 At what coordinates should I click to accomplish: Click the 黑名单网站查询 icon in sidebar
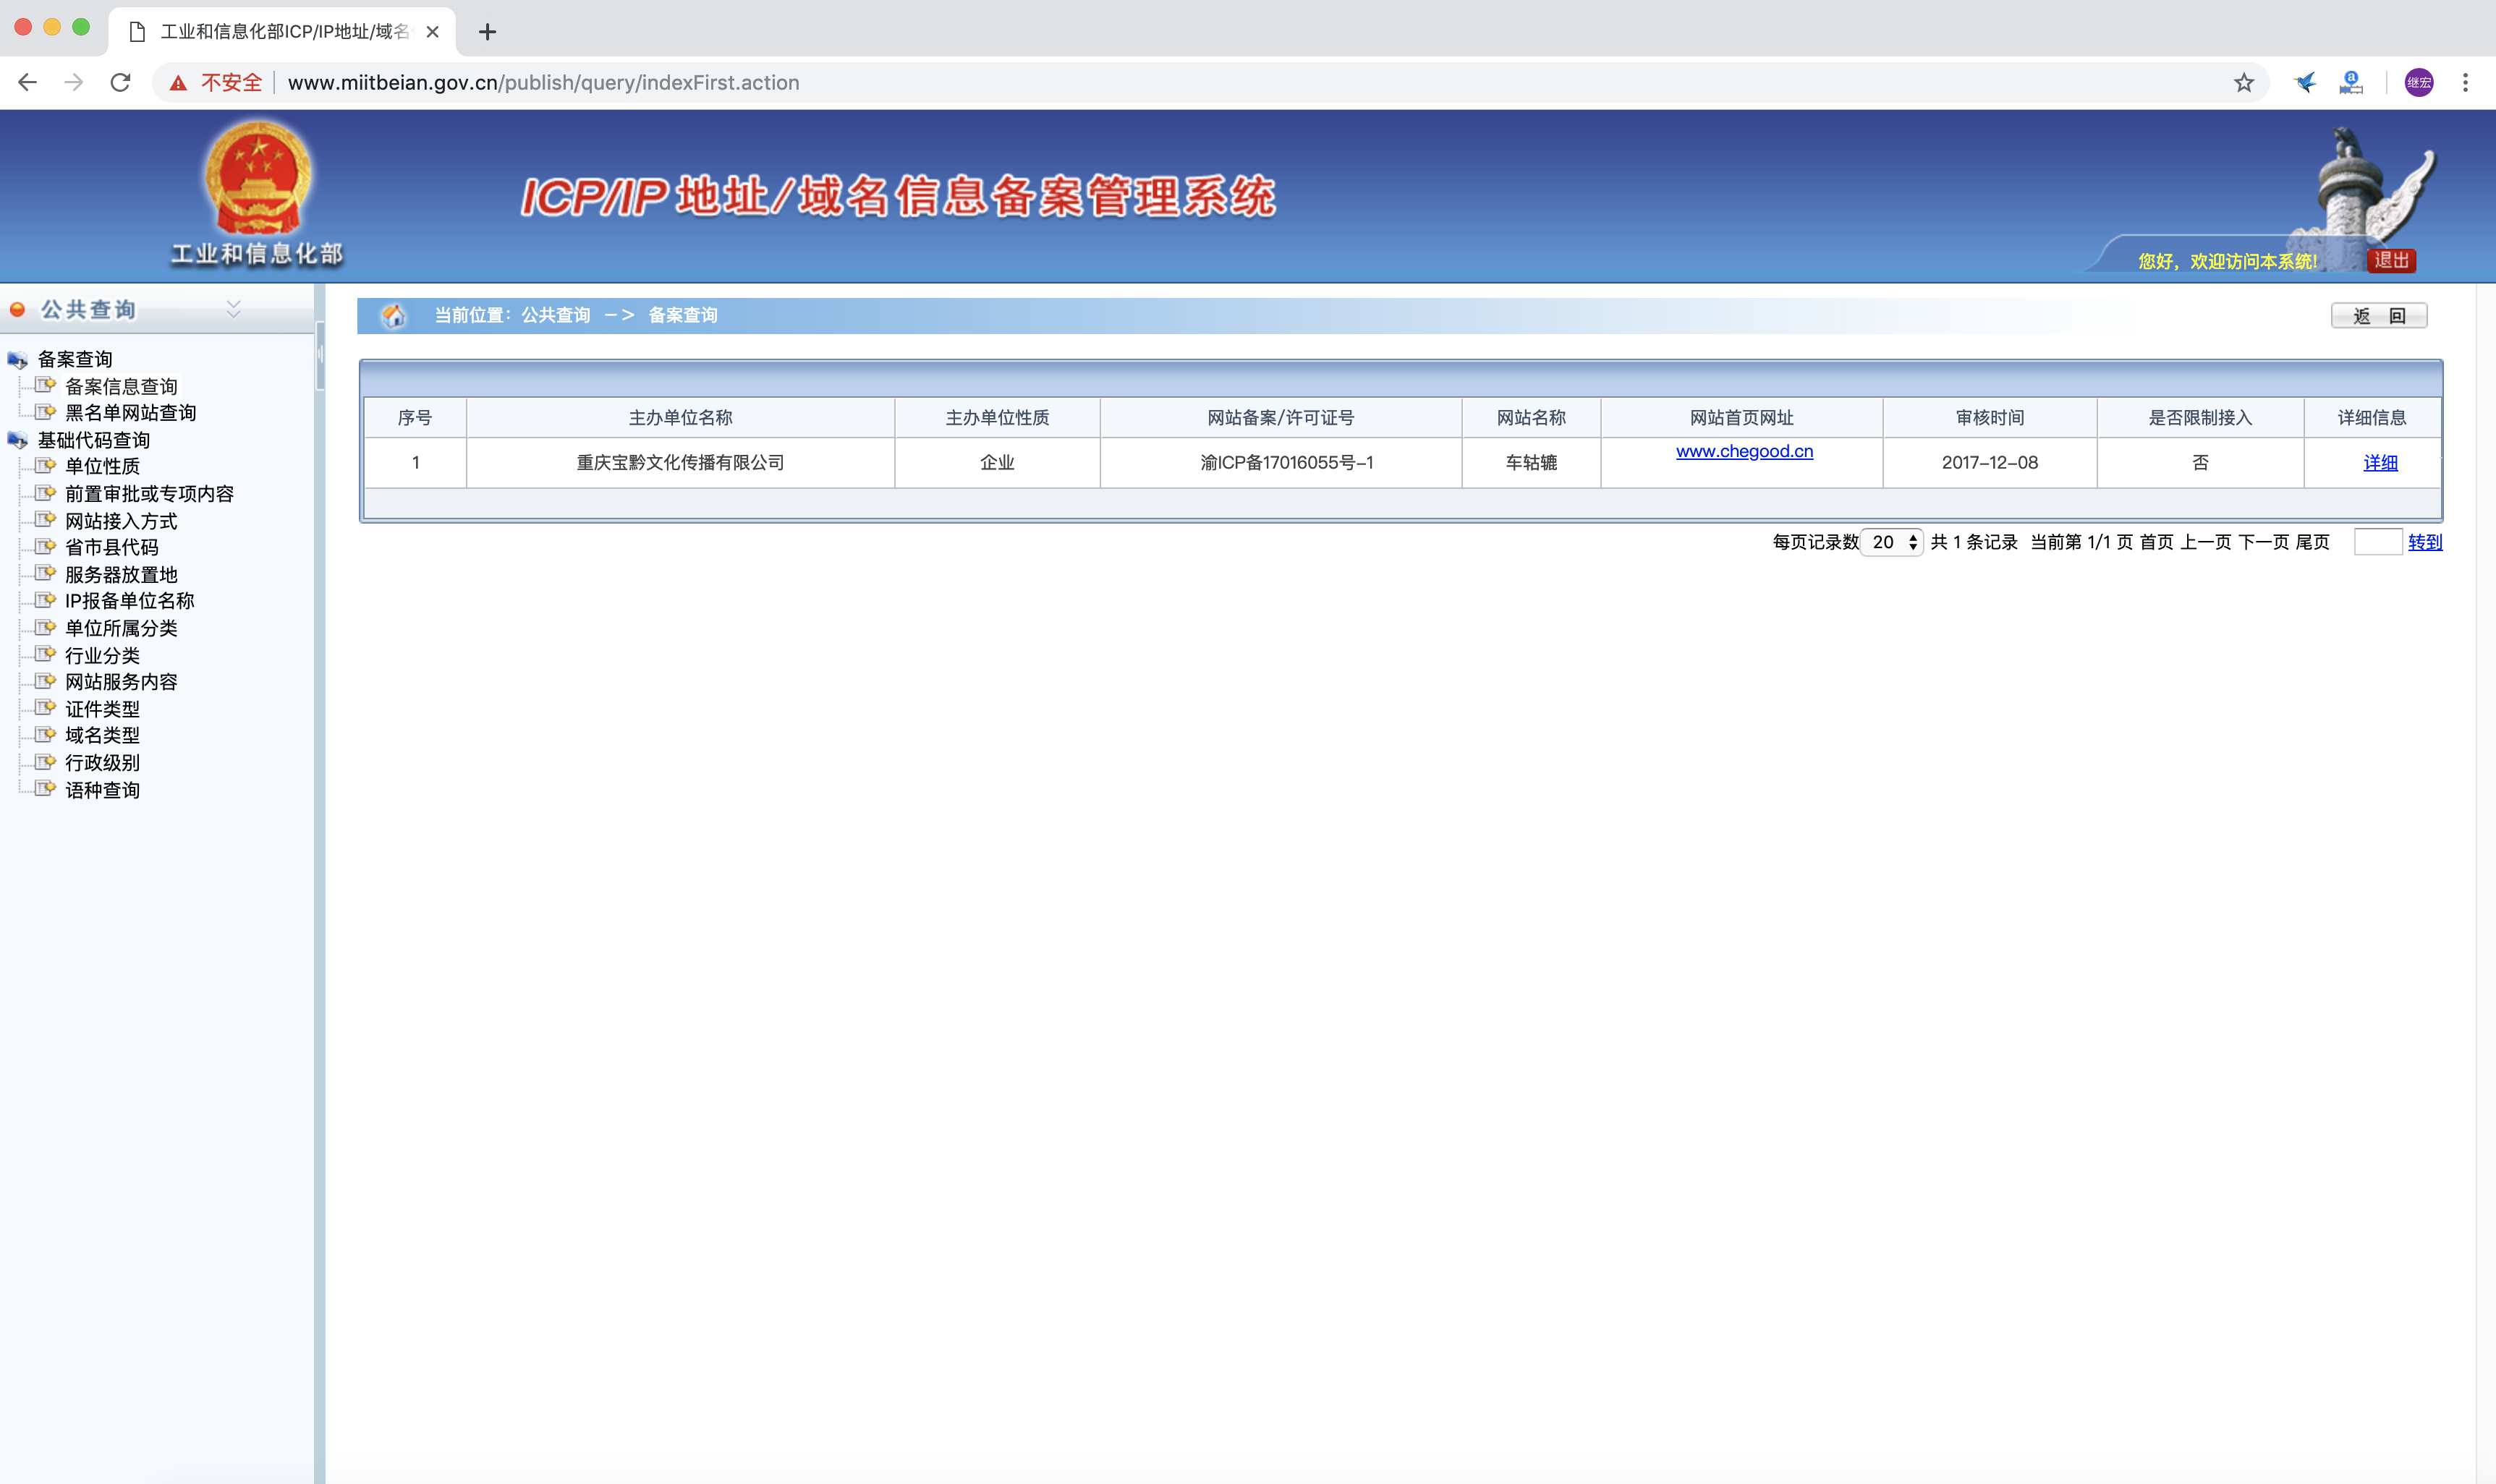tap(46, 412)
